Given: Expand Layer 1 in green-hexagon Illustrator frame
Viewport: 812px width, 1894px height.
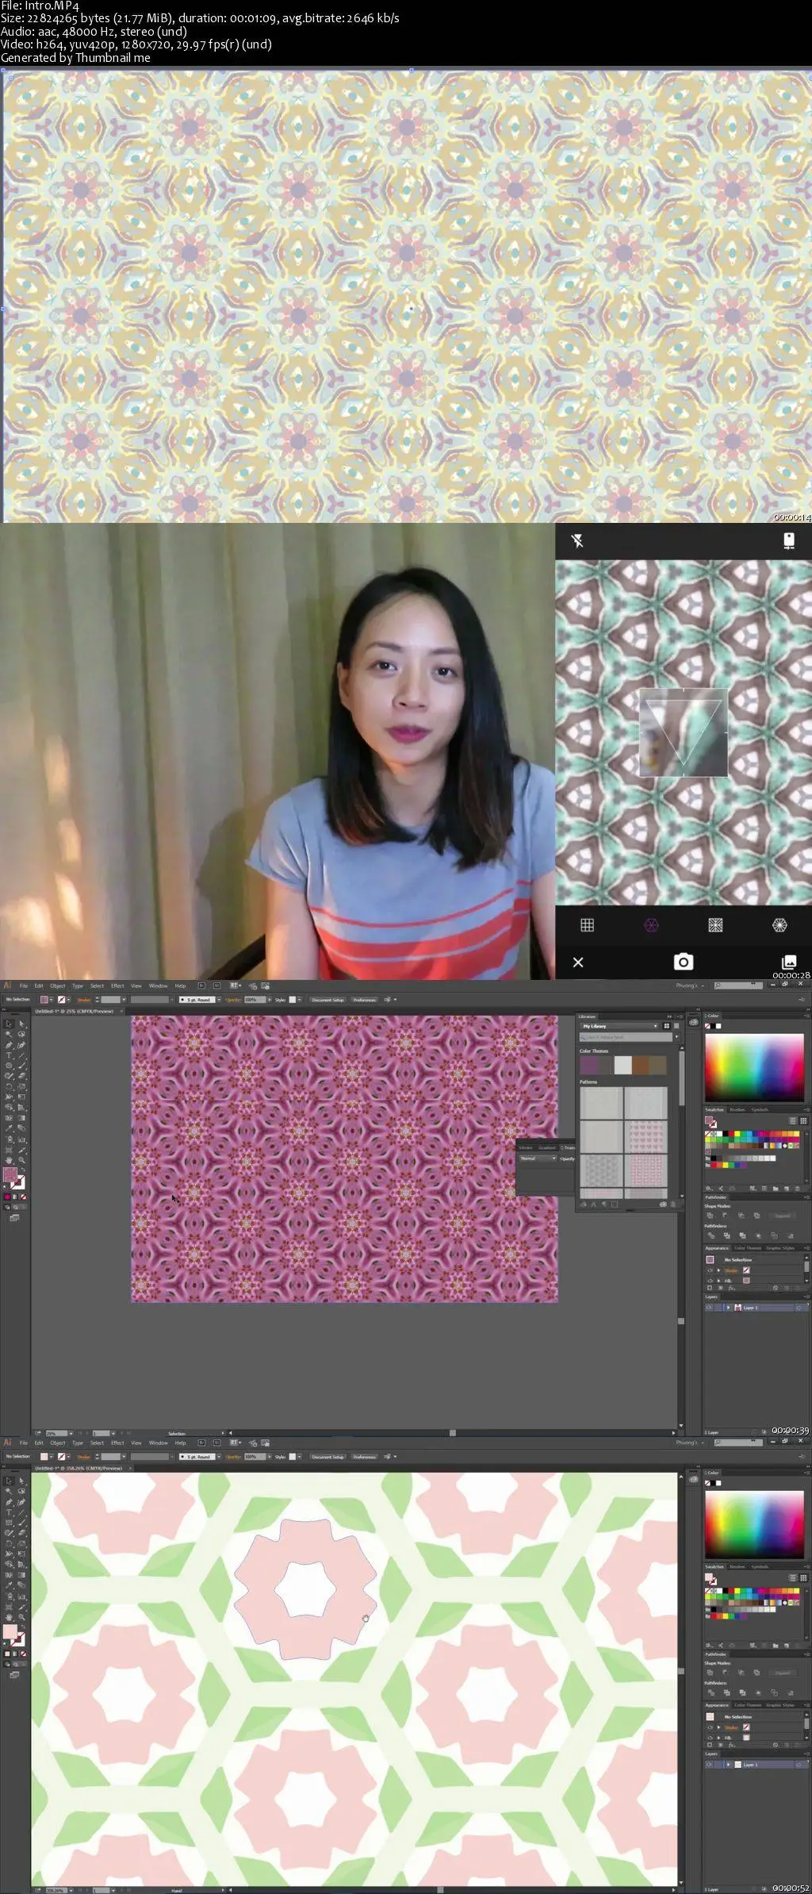Looking at the screenshot, I should [729, 1765].
